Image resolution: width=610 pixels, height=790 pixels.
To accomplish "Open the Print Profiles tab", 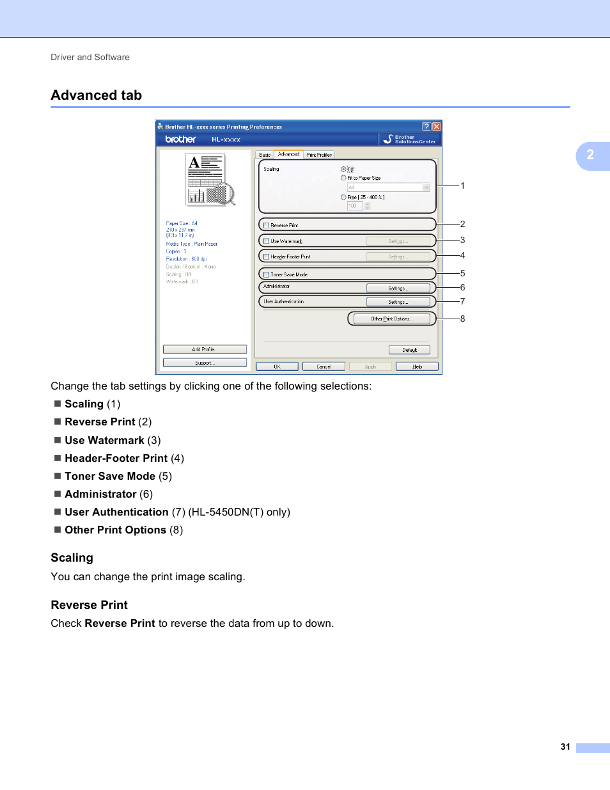I will coord(319,155).
